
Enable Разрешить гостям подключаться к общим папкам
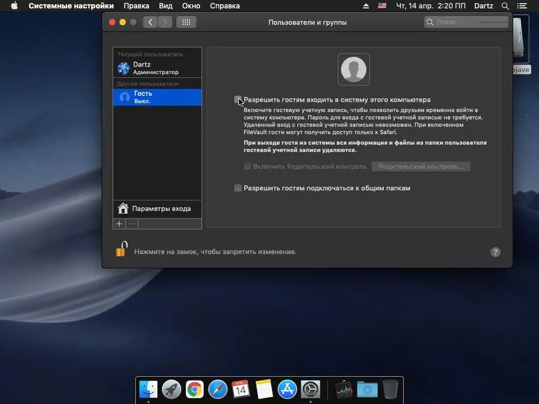(237, 188)
